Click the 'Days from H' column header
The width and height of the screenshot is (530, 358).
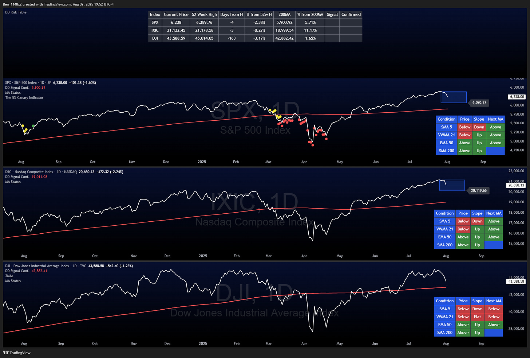click(x=232, y=15)
